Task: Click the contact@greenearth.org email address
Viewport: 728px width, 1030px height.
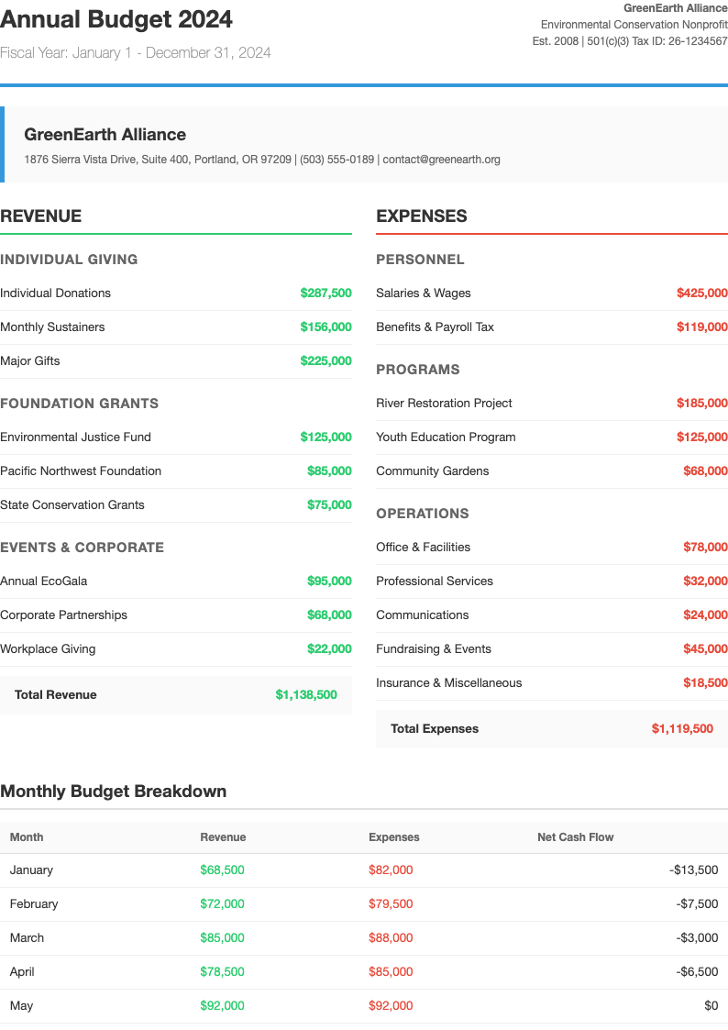Action: [x=441, y=160]
